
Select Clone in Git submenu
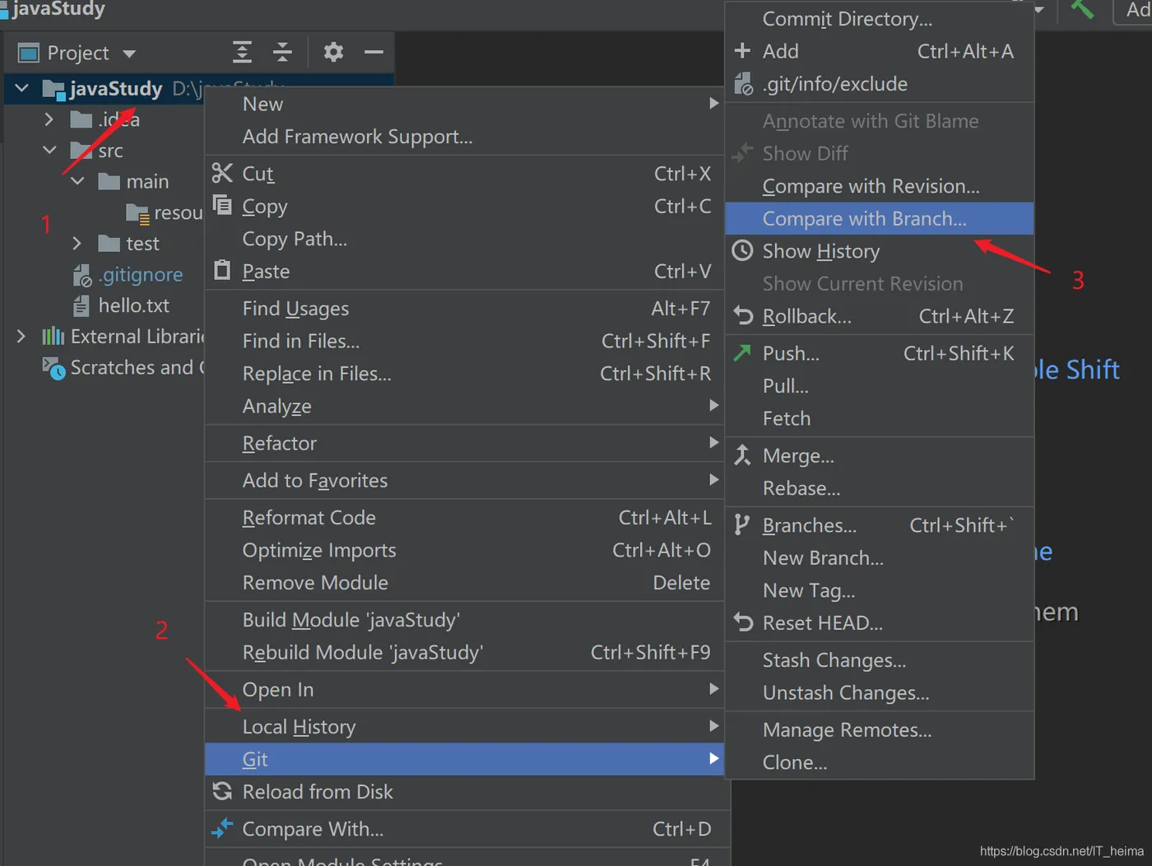pos(879,762)
